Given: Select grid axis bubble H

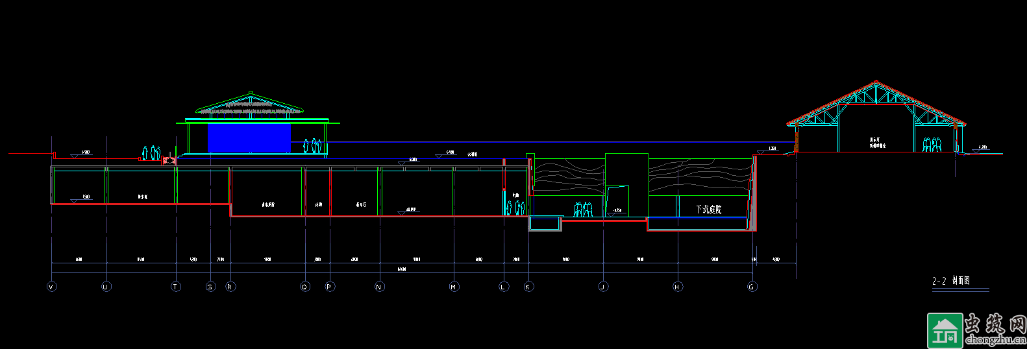Looking at the screenshot, I should (678, 287).
